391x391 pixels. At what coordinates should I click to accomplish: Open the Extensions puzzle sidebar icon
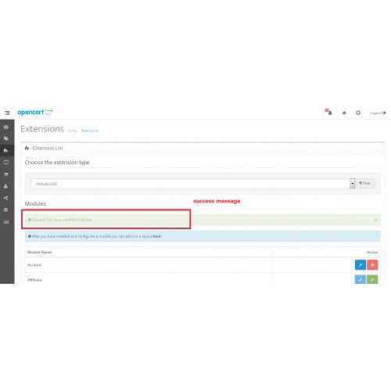[6, 150]
